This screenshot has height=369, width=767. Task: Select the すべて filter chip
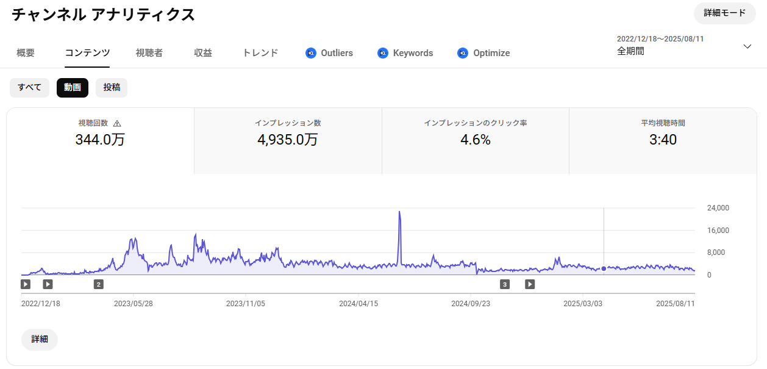(x=29, y=88)
